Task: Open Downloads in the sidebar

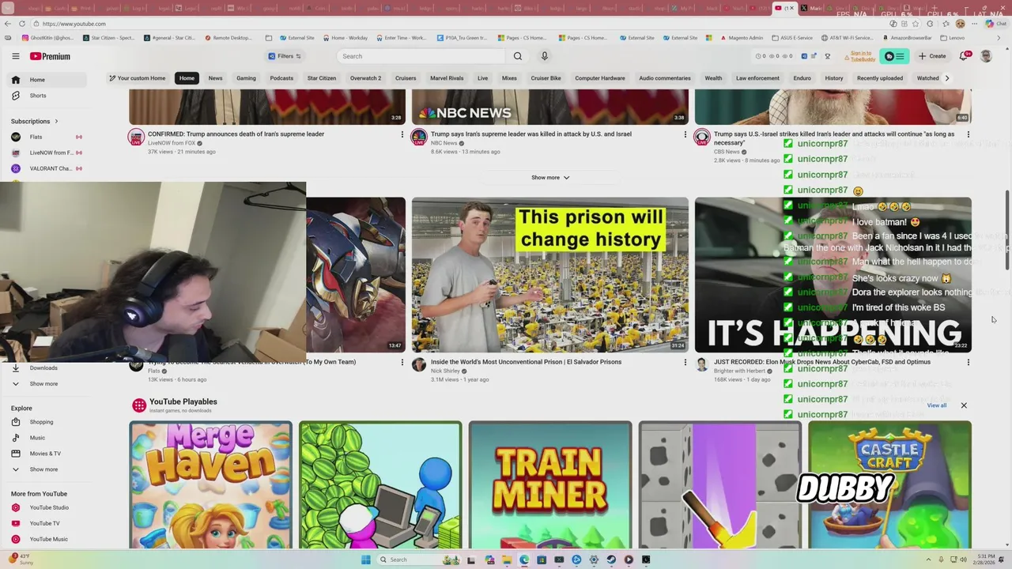Action: 45,368
